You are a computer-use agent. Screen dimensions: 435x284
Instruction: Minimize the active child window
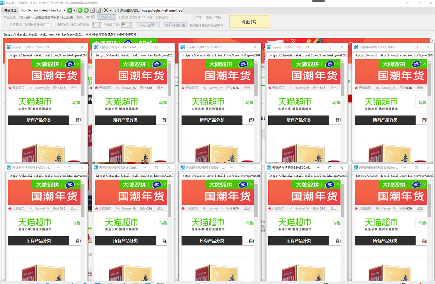(318, 168)
